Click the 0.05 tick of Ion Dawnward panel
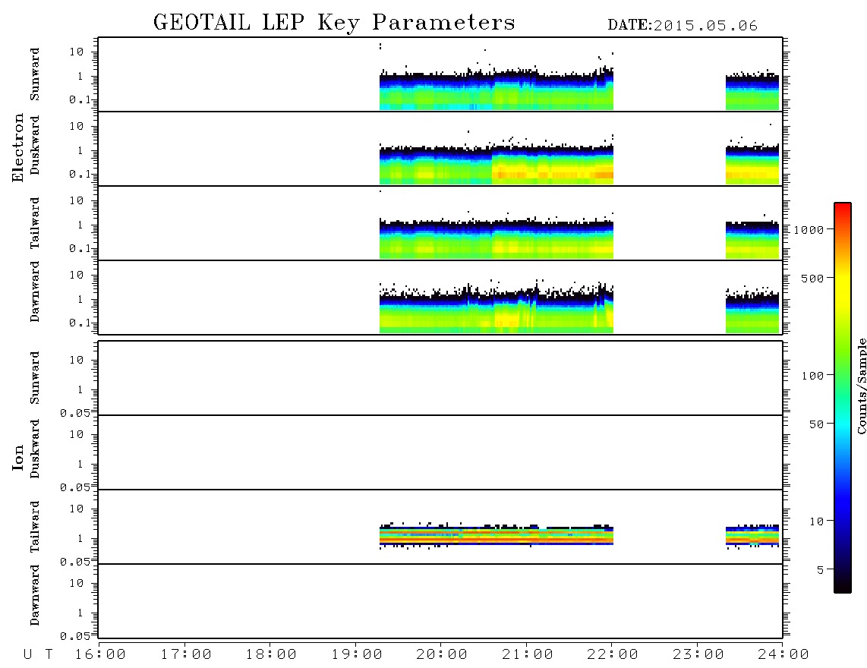 pyautogui.click(x=74, y=636)
